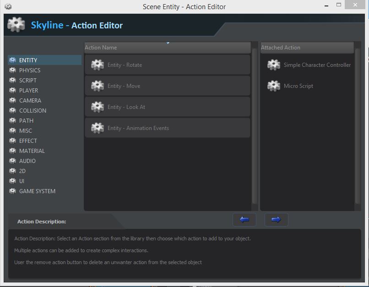Viewport: 369px width, 287px height.
Task: Open the AUDIO category label
Action: coord(27,161)
